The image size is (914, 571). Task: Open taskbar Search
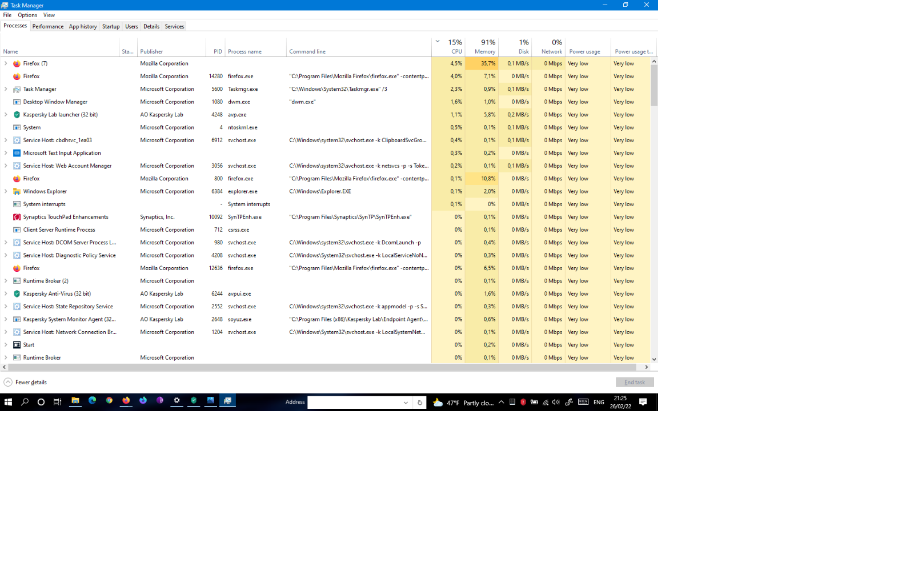pyautogui.click(x=25, y=402)
